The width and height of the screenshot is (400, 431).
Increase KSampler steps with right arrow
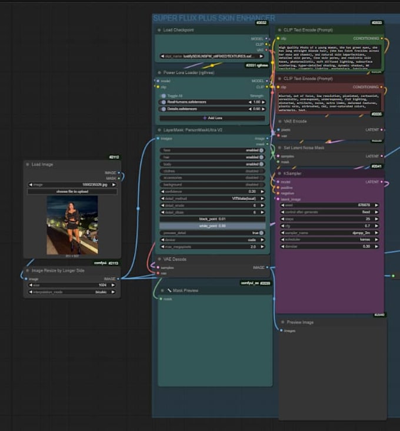376,219
